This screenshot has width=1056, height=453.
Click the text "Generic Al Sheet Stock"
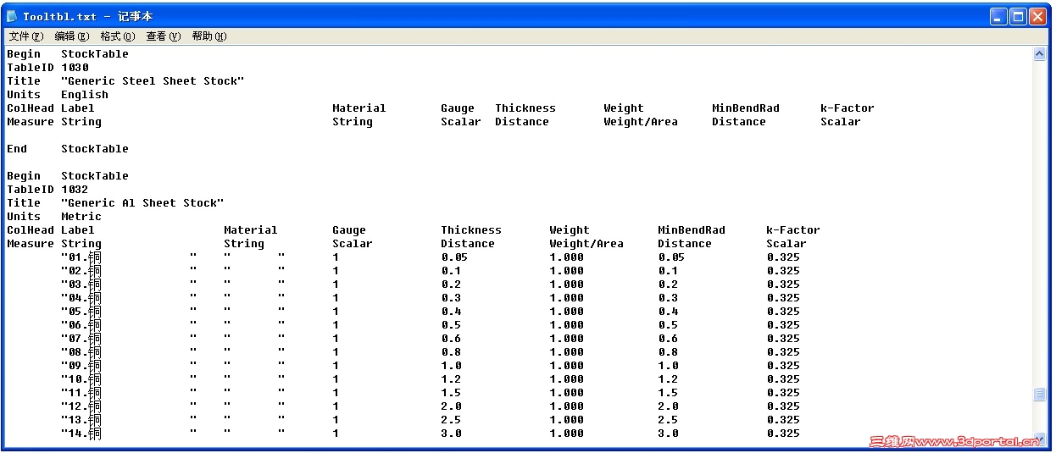point(142,203)
